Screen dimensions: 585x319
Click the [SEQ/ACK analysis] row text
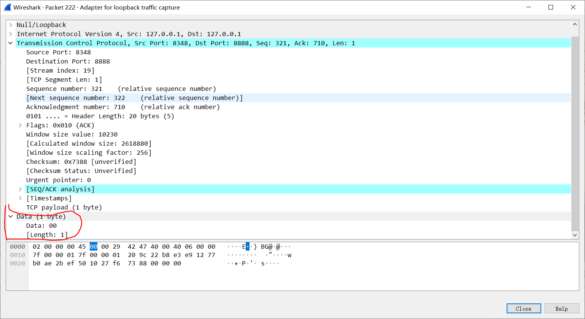[x=60, y=189]
